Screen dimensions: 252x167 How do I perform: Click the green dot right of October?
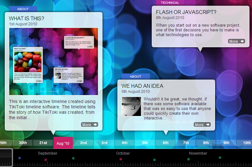(154, 160)
